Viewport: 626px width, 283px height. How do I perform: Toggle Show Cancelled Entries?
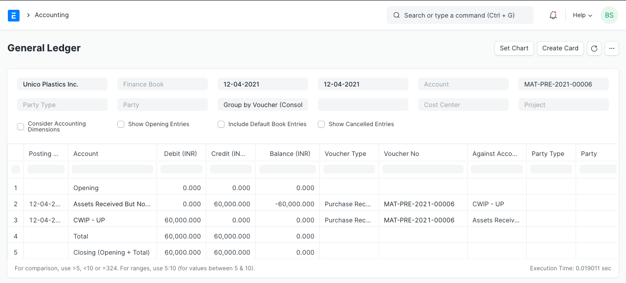[321, 124]
